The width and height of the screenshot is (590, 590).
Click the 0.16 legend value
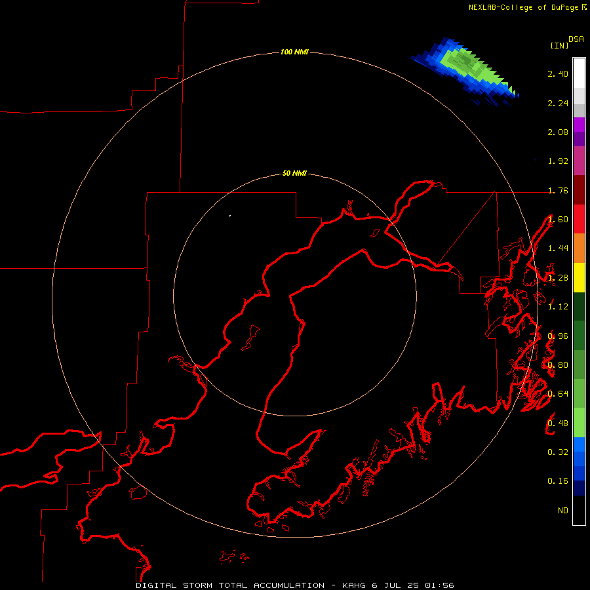pyautogui.click(x=558, y=481)
